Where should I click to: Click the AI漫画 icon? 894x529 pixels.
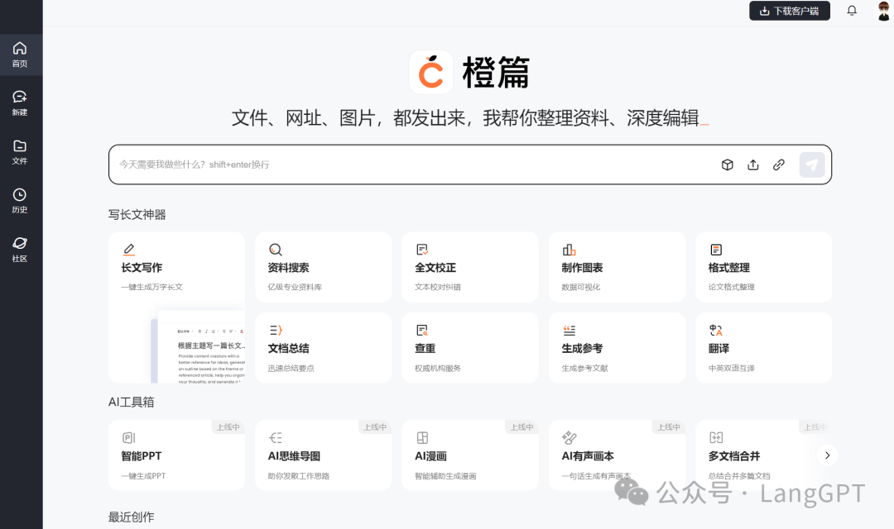422,438
